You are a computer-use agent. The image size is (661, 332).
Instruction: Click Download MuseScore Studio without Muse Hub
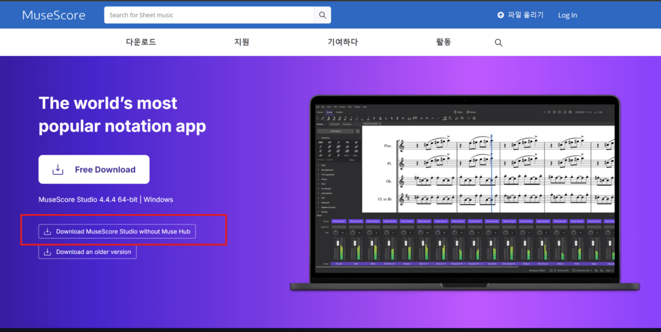click(117, 231)
